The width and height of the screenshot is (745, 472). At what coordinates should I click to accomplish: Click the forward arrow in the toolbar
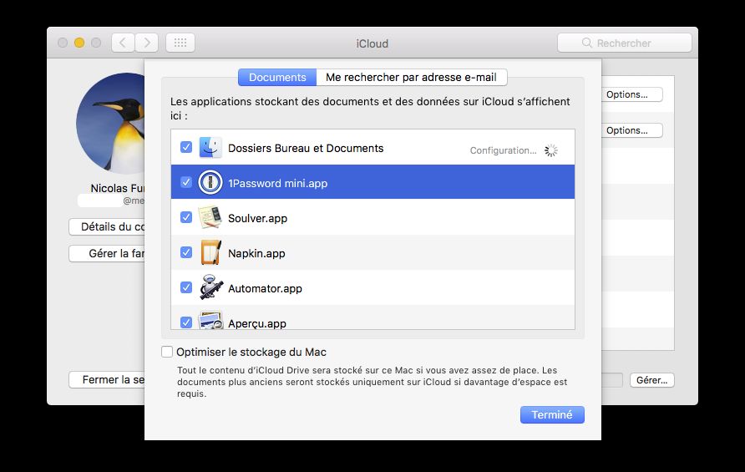tap(147, 43)
